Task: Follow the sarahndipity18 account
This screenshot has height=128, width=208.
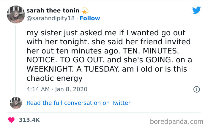Action: [x=90, y=18]
